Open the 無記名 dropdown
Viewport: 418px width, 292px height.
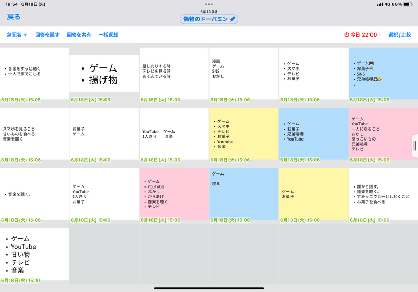[x=17, y=35]
